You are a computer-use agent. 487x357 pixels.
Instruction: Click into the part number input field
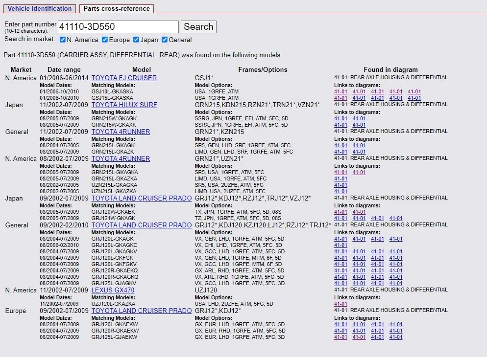point(119,26)
